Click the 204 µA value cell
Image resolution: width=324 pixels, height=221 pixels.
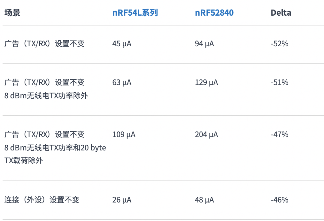206,134
